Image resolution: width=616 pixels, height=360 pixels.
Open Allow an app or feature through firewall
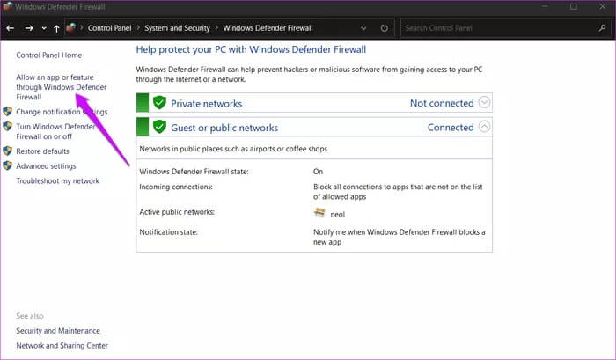click(62, 87)
